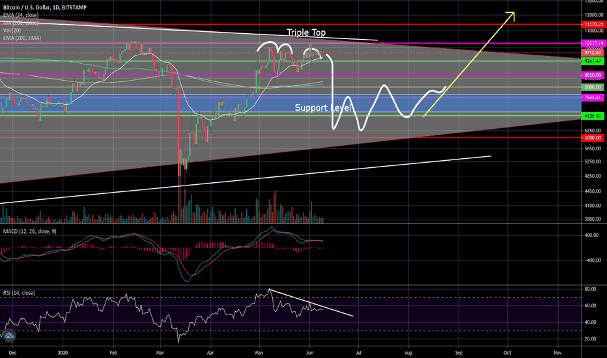Screen dimensions: 607x358
Task: Click the RSI 20.00 scale value
Action: click(x=590, y=339)
